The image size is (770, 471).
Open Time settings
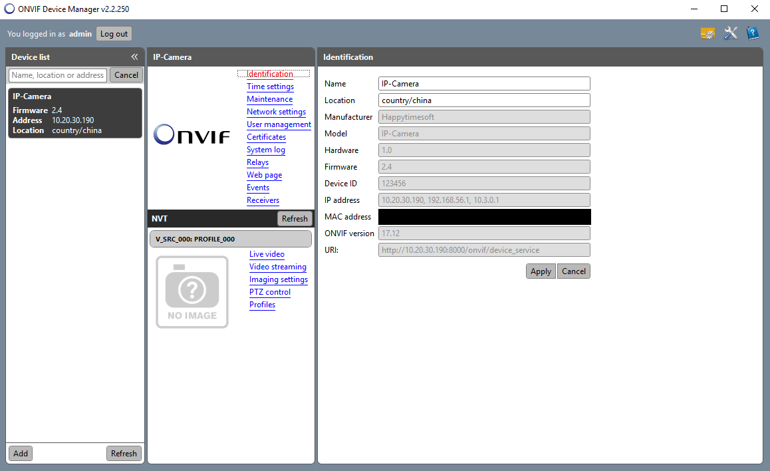pos(270,86)
